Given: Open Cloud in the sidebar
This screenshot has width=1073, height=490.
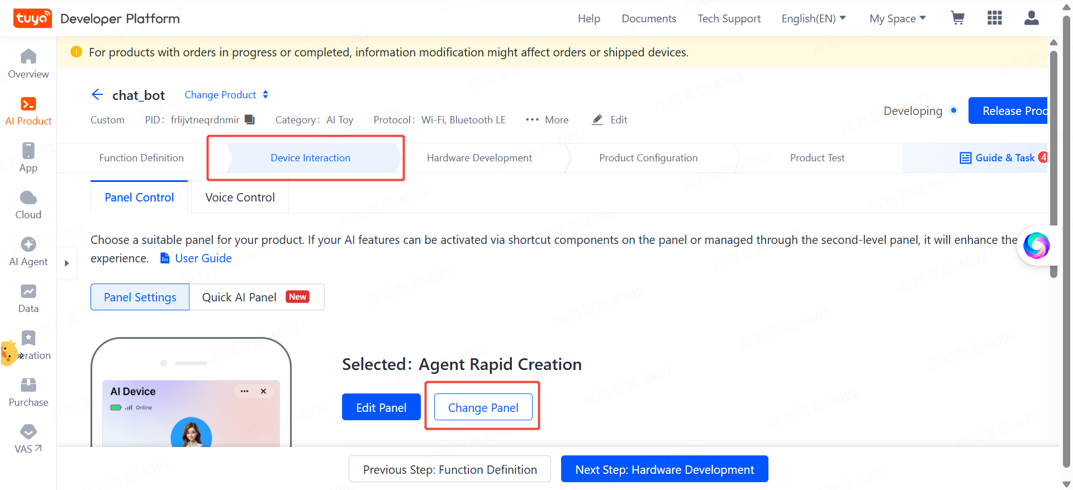Looking at the screenshot, I should click(x=29, y=205).
